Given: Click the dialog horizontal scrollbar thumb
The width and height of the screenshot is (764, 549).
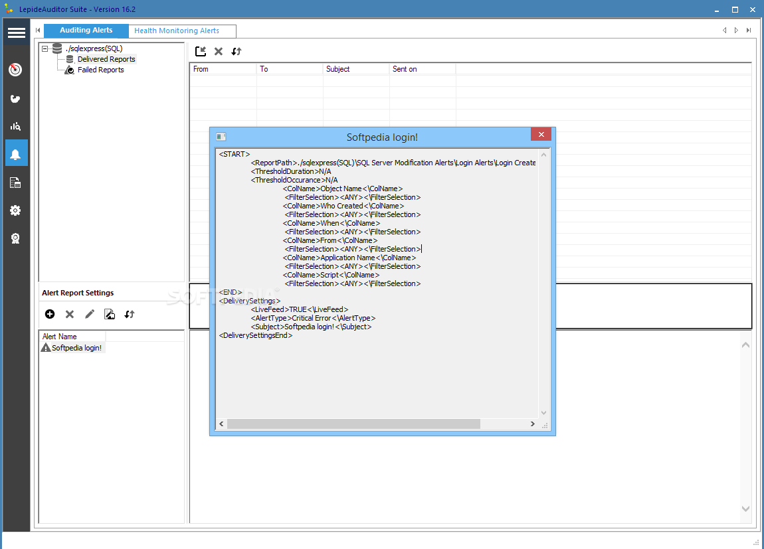Looking at the screenshot, I should 353,424.
